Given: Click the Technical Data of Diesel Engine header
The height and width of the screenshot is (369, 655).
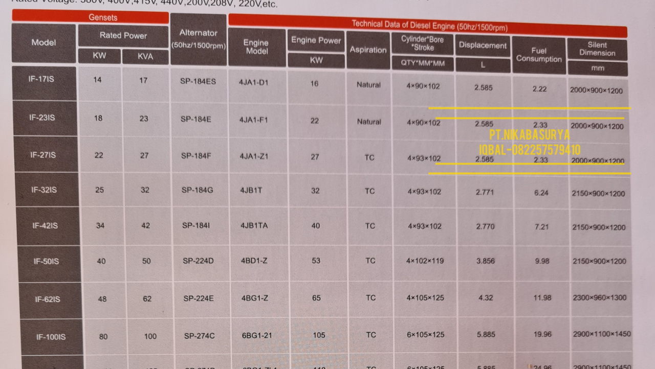Looking at the screenshot, I should tap(428, 25).
